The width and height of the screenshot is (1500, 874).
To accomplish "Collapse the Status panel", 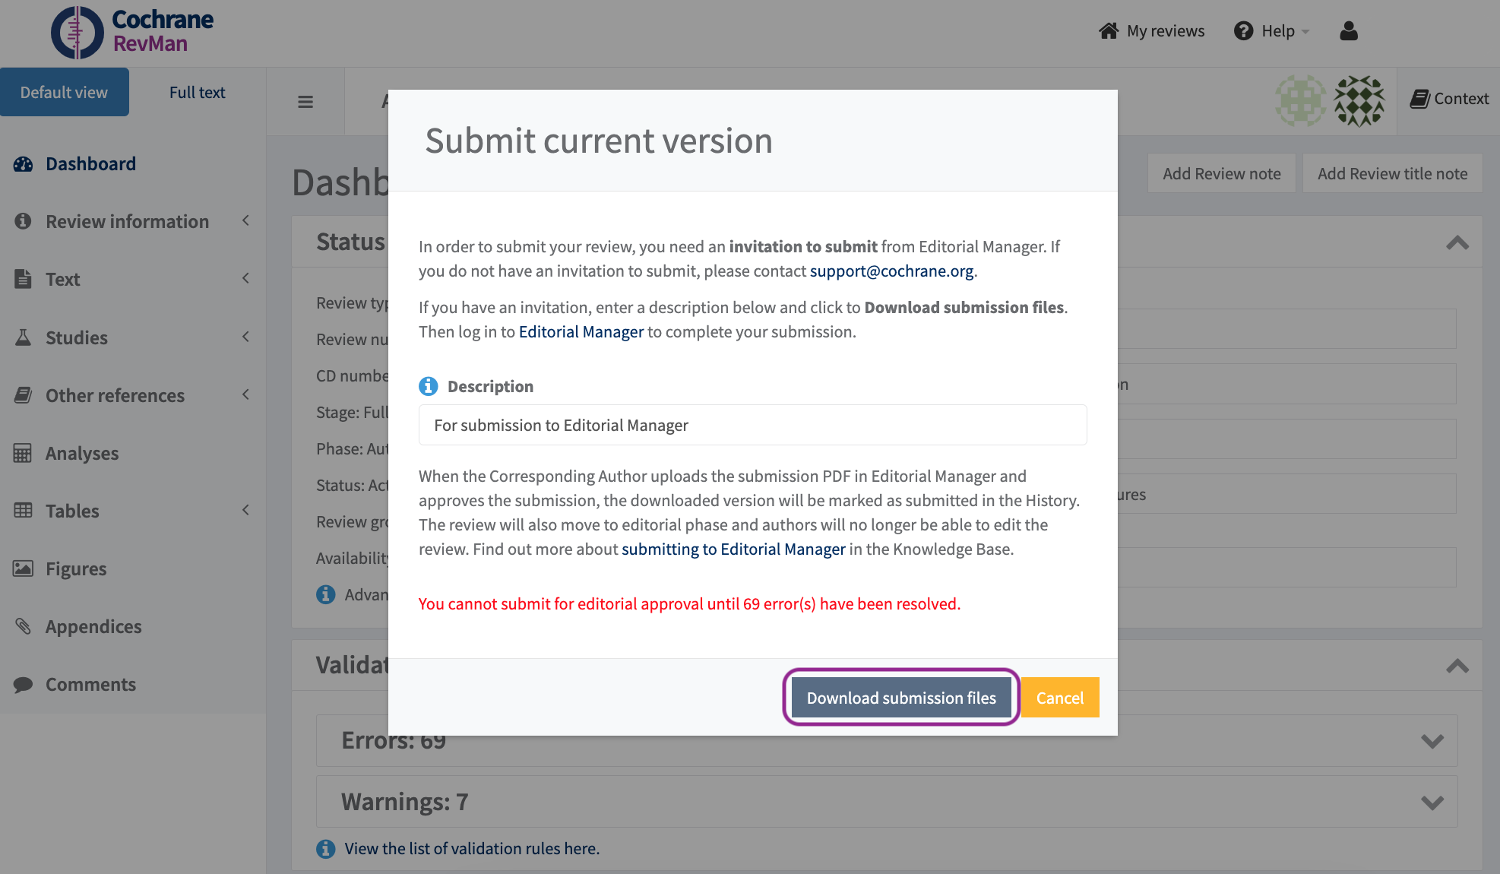I will 1457,242.
